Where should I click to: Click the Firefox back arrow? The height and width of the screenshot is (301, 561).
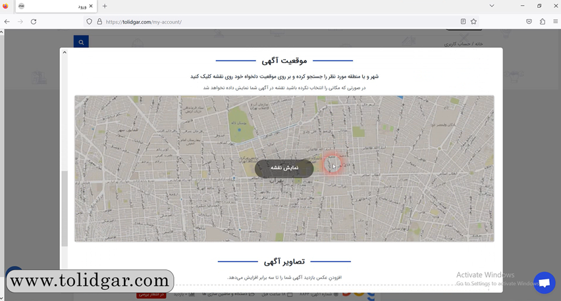click(7, 22)
